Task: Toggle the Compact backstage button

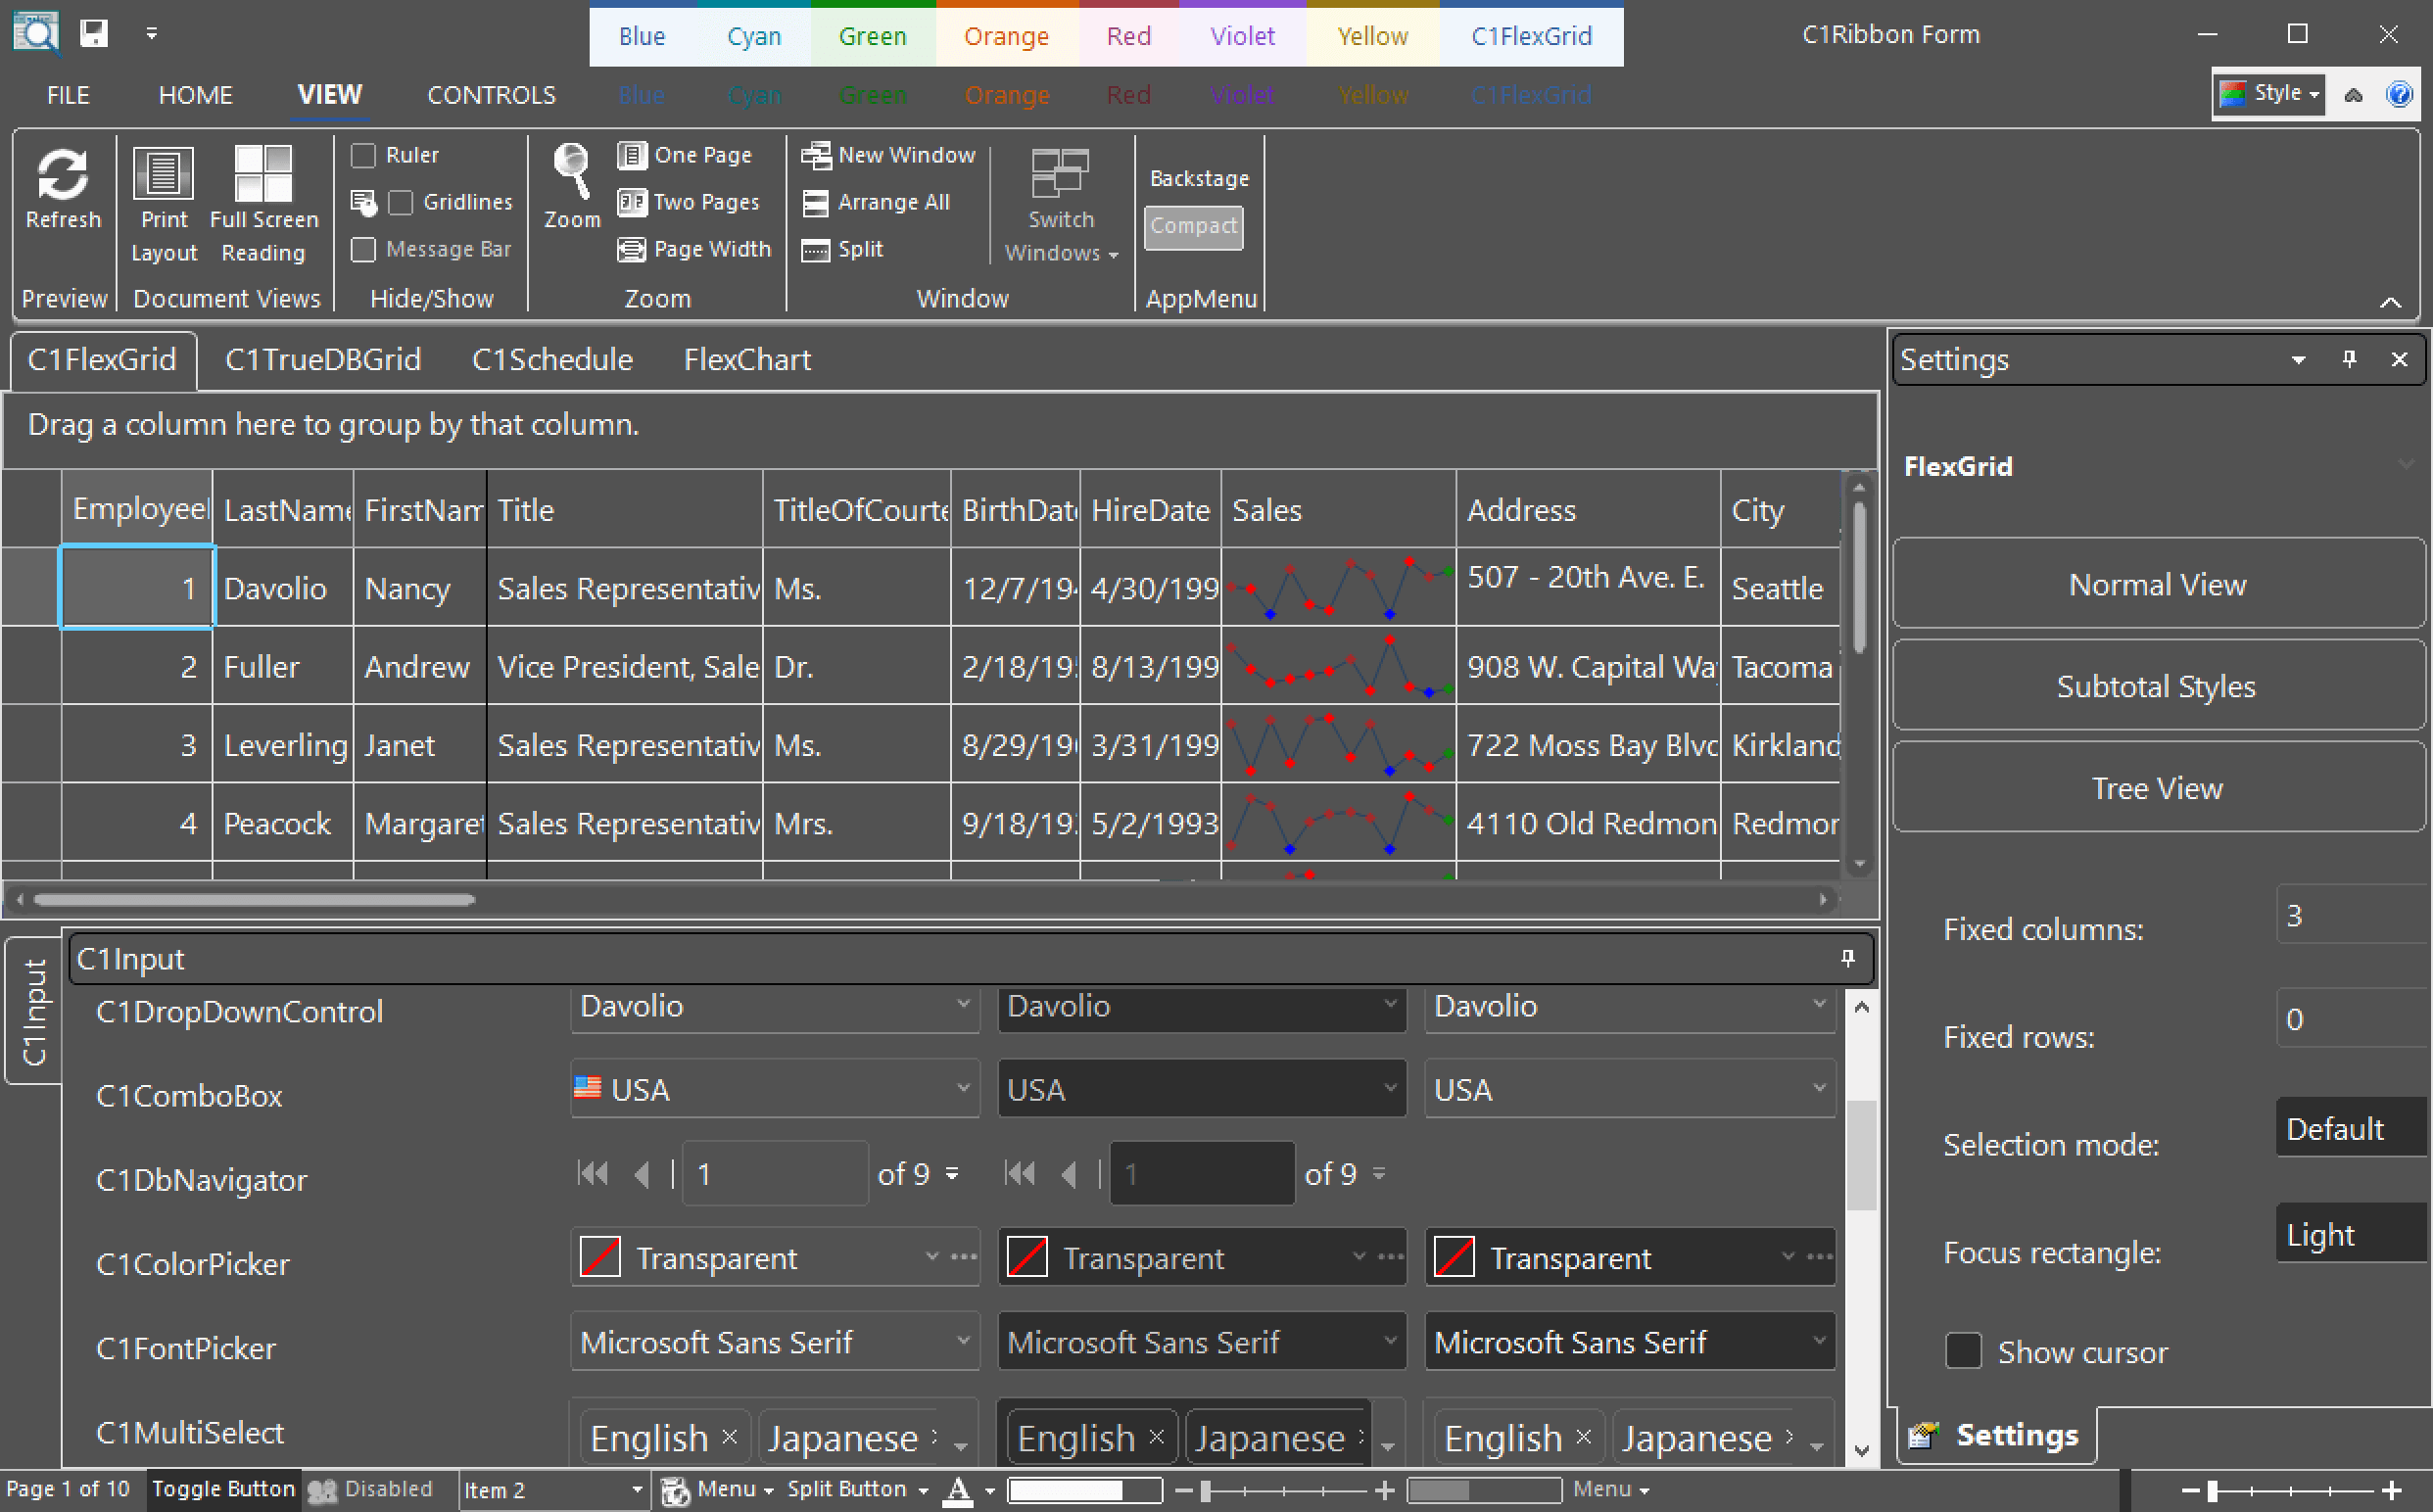Action: pos(1193,226)
